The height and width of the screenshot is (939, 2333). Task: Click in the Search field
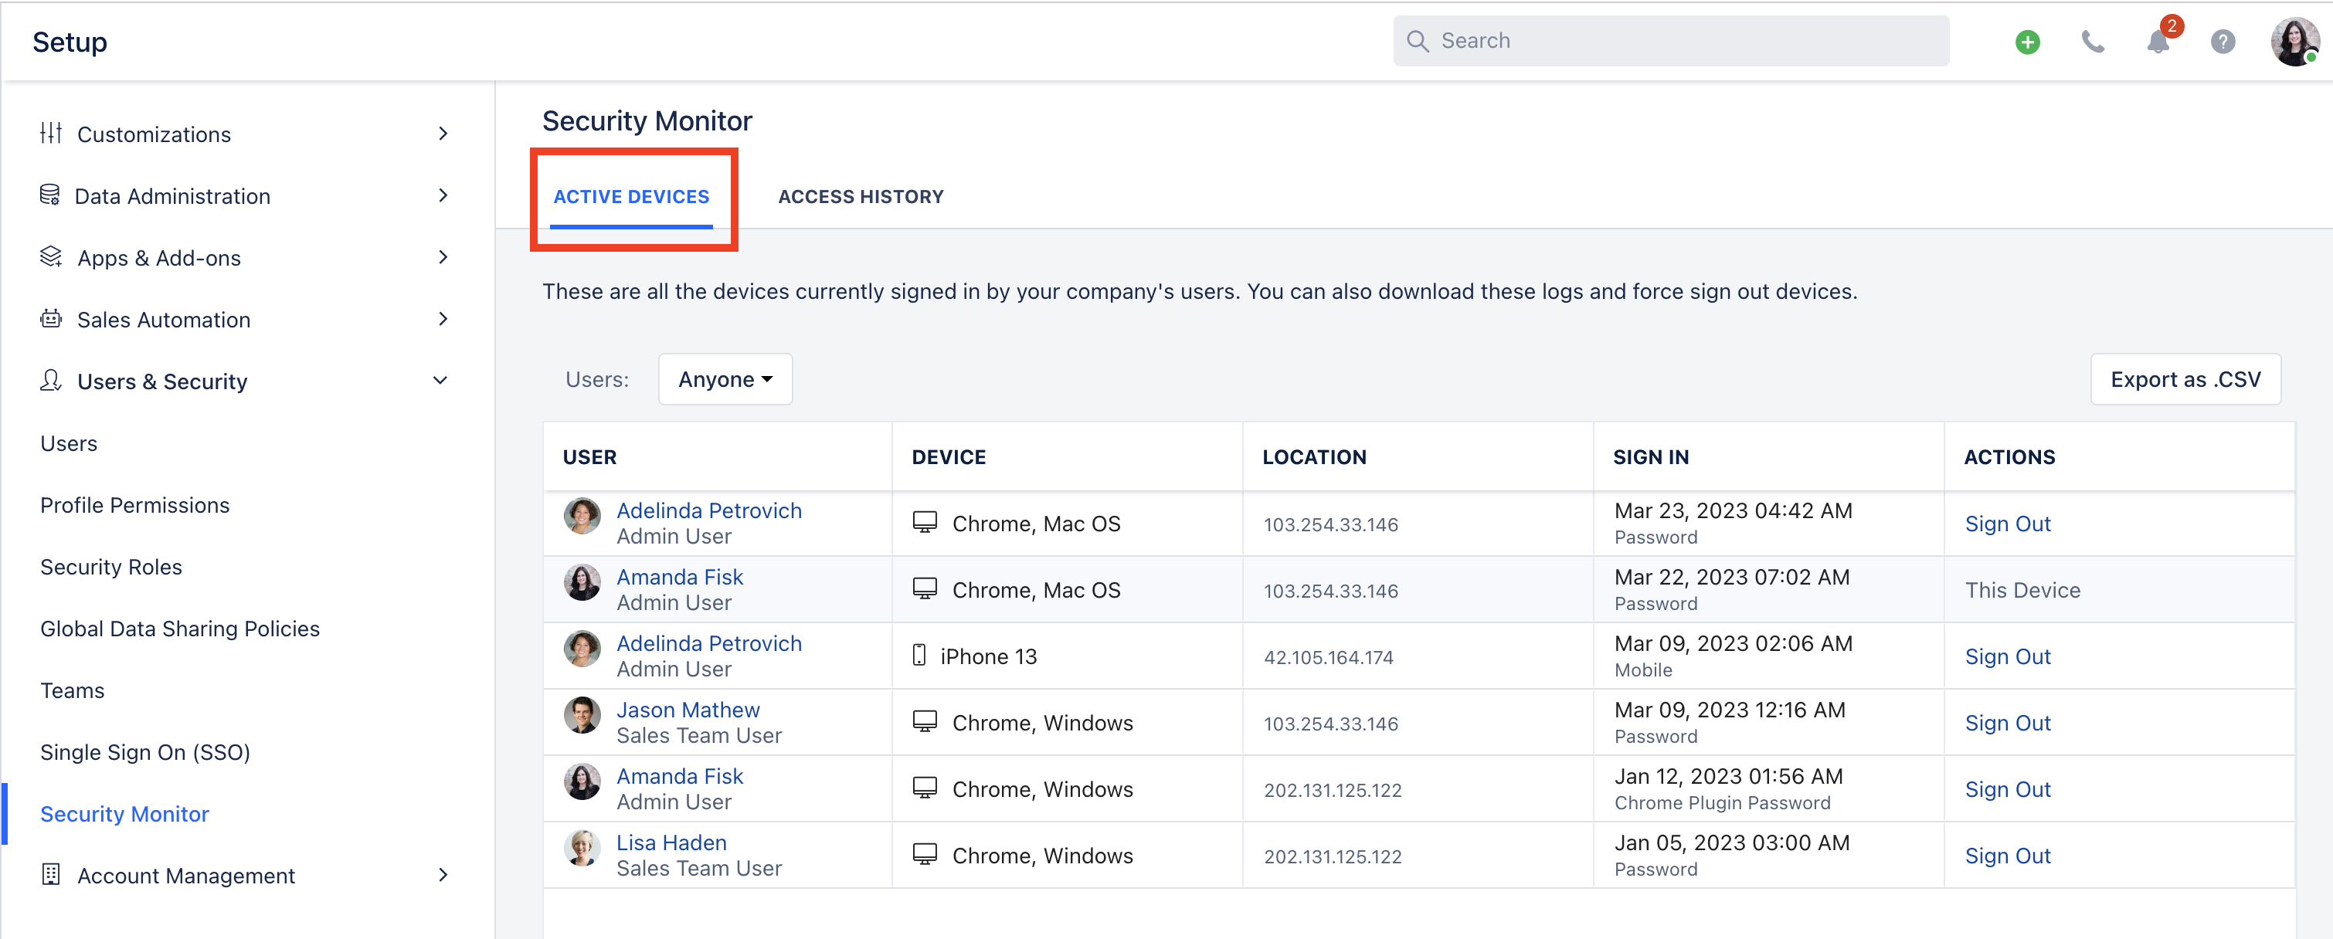[x=1670, y=41]
